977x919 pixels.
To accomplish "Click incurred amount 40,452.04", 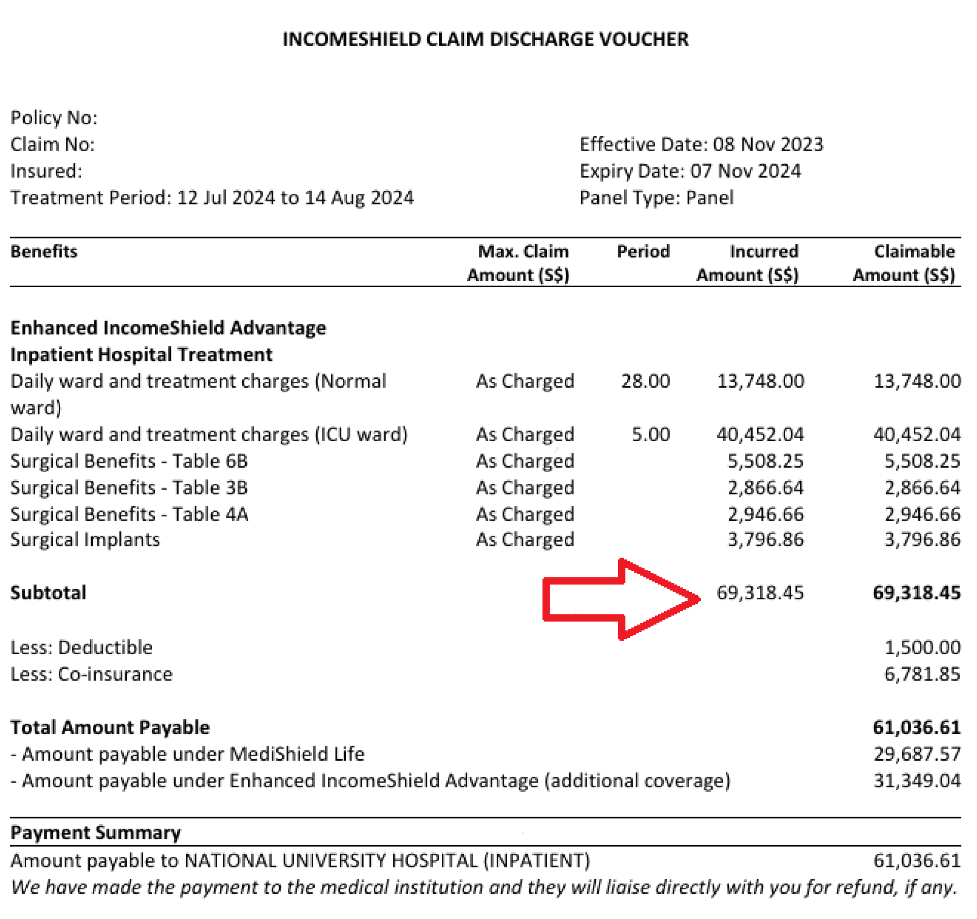I will [760, 435].
